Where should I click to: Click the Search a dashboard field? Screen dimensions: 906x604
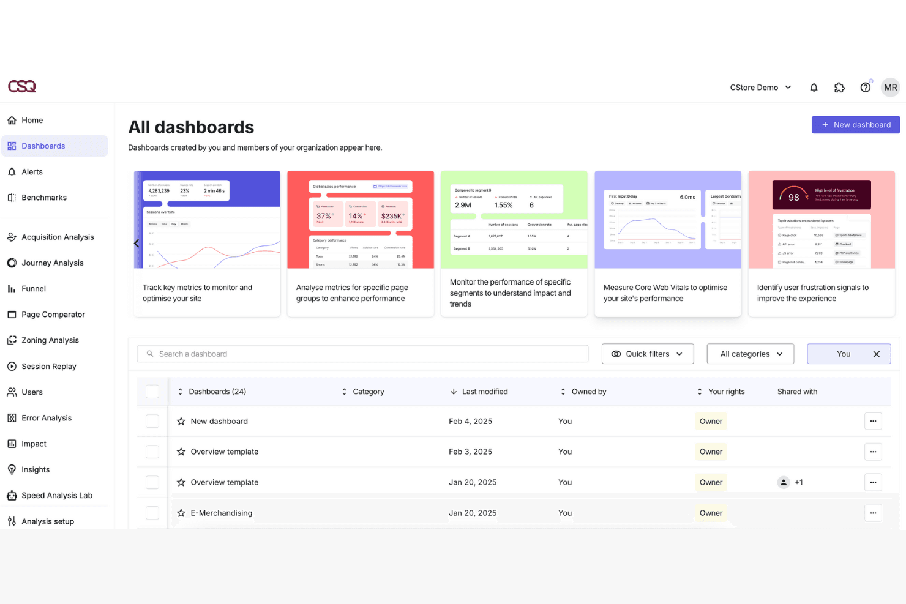(362, 354)
